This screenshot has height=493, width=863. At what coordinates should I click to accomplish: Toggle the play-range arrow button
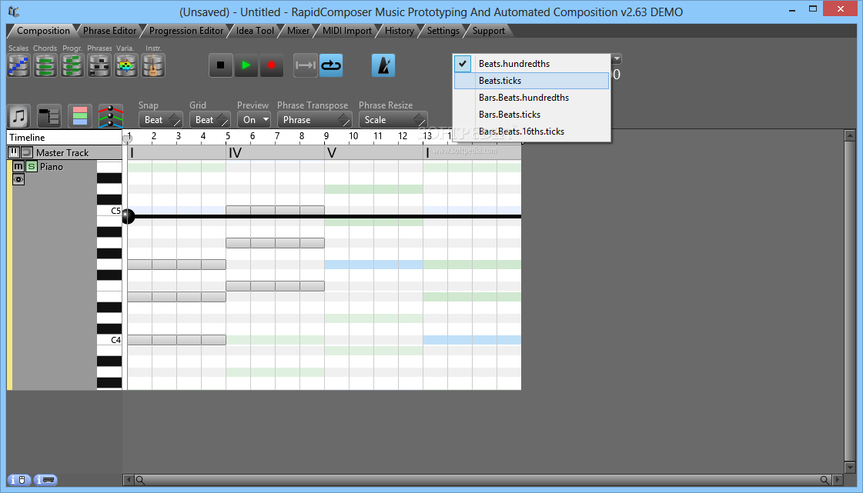[x=305, y=65]
